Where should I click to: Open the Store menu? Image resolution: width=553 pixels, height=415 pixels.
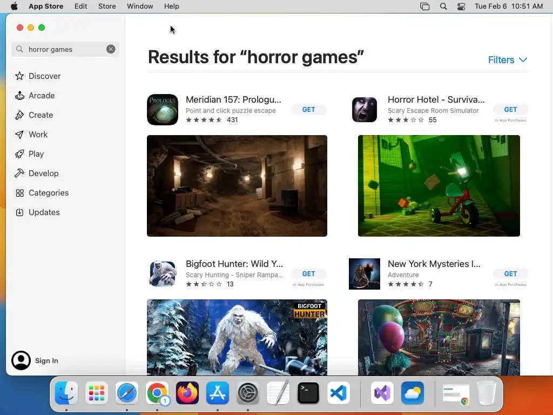tap(107, 6)
